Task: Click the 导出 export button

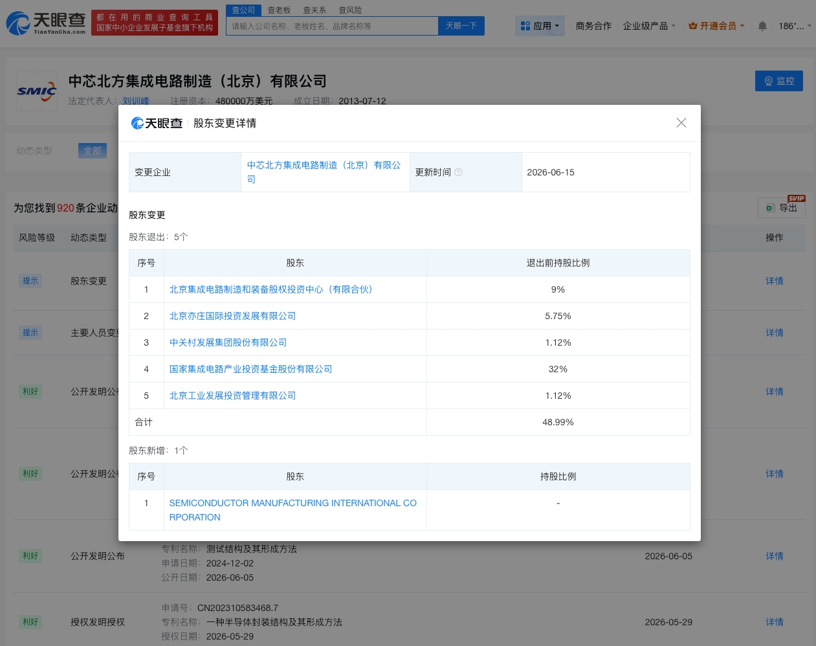Action: 782,208
